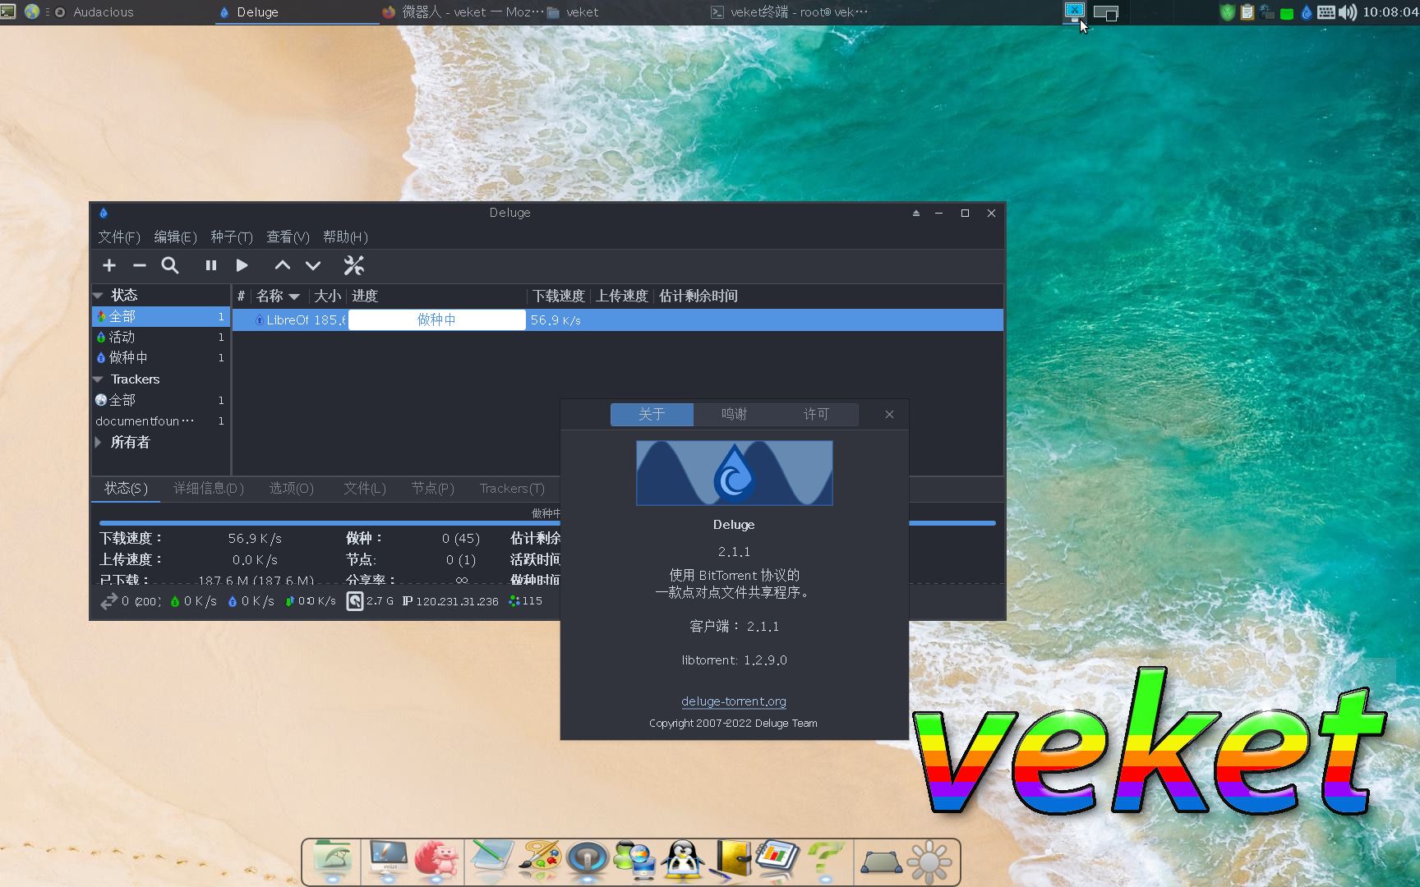
Task: Open the 查看(V) menu
Action: 288,237
